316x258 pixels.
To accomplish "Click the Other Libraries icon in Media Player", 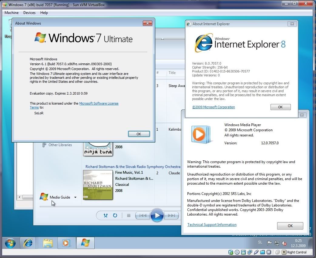I will pos(44,145).
